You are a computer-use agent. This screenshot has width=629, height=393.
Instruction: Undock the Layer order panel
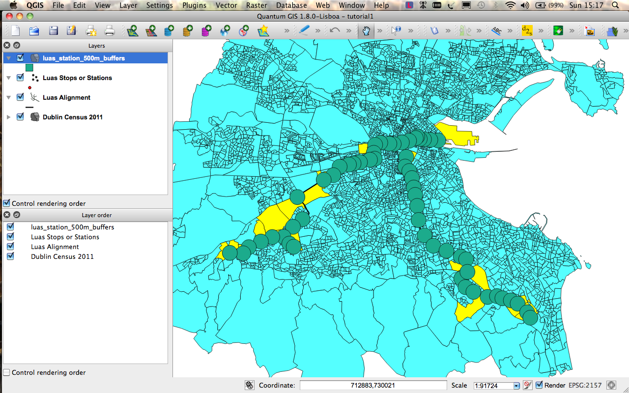pyautogui.click(x=16, y=215)
